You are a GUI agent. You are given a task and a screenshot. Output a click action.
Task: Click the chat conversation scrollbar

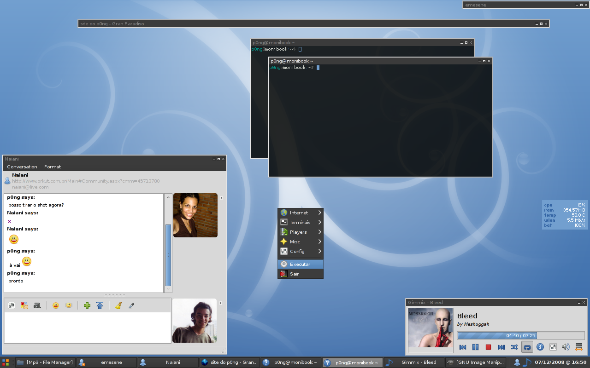point(168,255)
